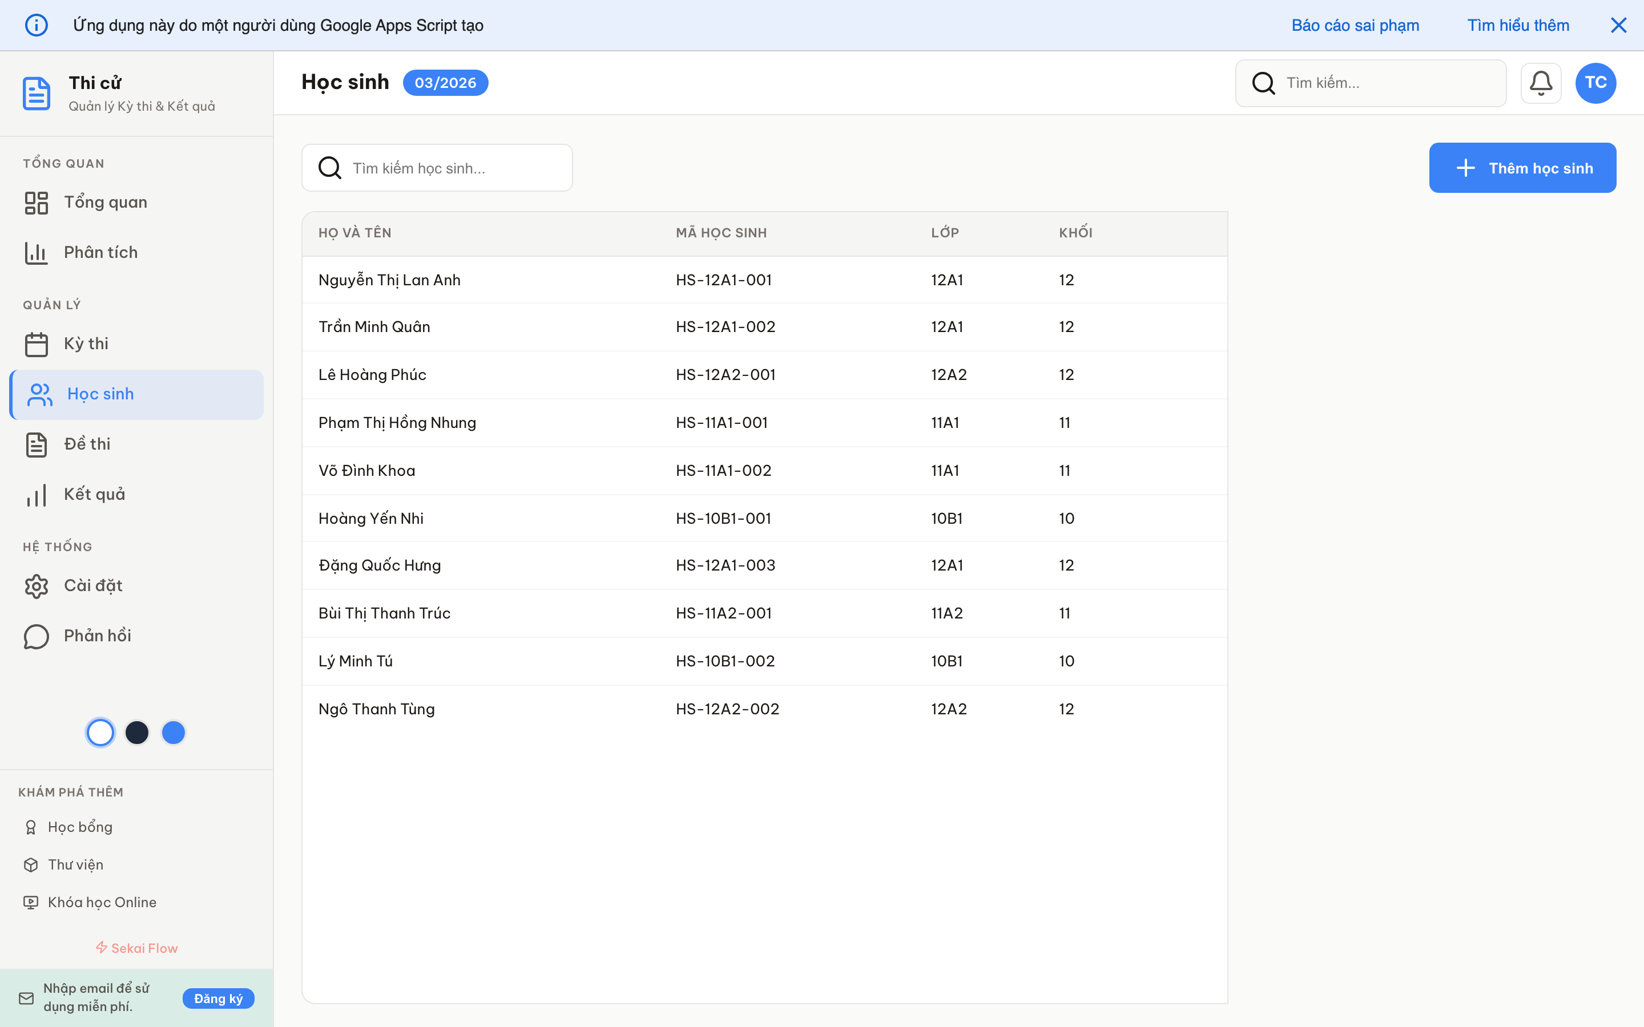The width and height of the screenshot is (1644, 1027).
Task: Open the Tổng quan dashboard icon
Action: 37,202
